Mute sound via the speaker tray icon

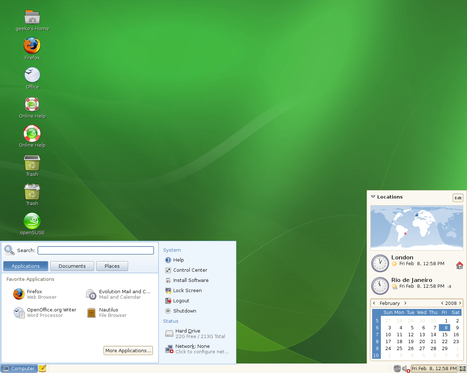tap(405, 368)
